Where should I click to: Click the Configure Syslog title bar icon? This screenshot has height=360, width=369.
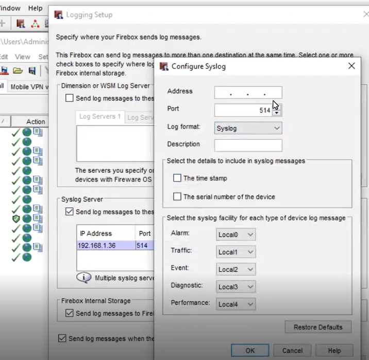(164, 66)
